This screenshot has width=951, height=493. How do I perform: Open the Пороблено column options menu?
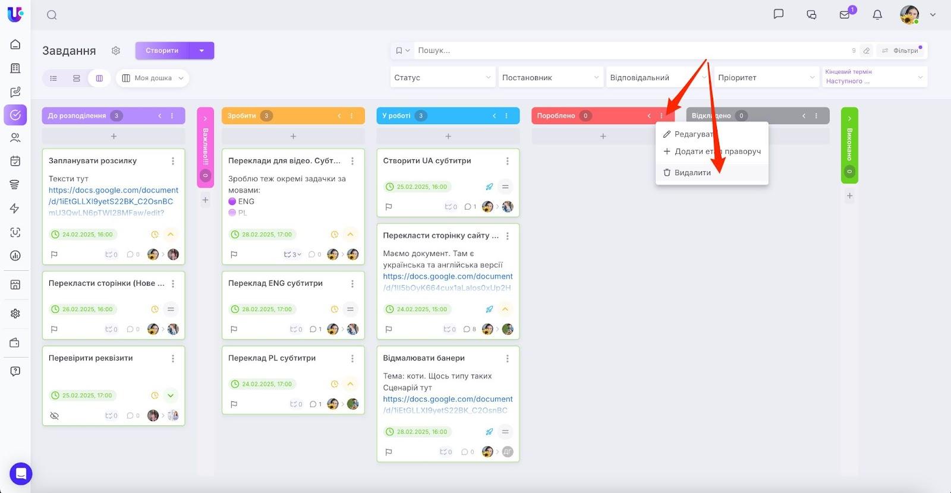pos(662,116)
